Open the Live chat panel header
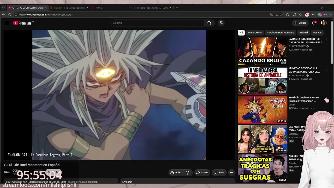 click(x=127, y=182)
